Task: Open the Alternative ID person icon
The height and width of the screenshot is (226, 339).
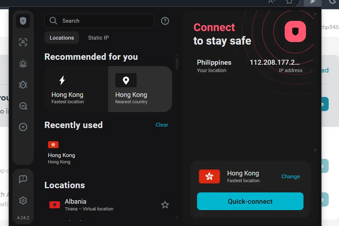Action: point(23,42)
